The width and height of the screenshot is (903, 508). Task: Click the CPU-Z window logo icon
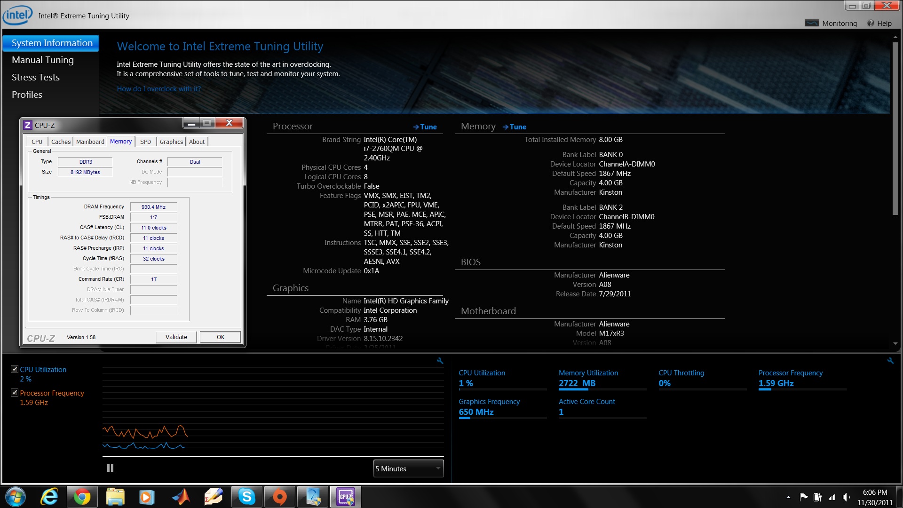[28, 125]
